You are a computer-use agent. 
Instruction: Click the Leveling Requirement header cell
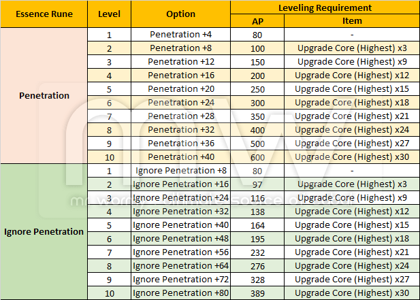pyautogui.click(x=324, y=7)
